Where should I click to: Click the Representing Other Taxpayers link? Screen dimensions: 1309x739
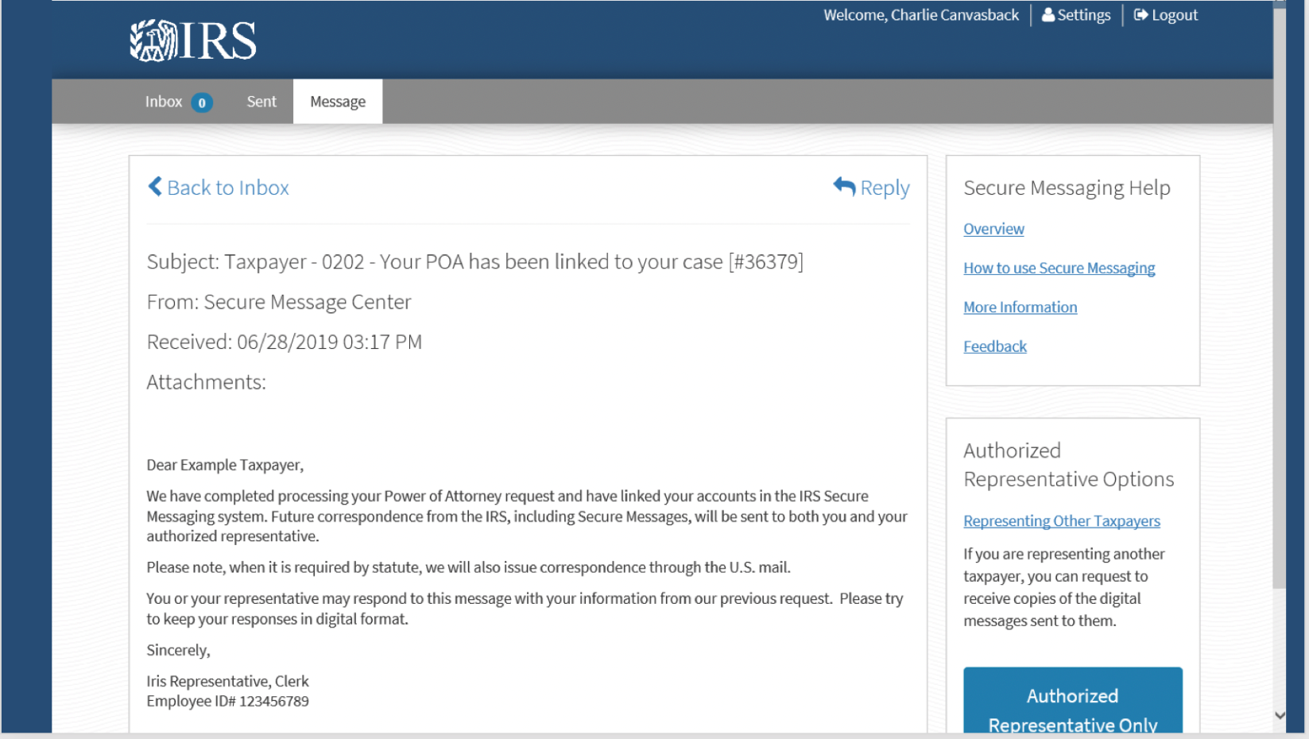pyautogui.click(x=1061, y=521)
